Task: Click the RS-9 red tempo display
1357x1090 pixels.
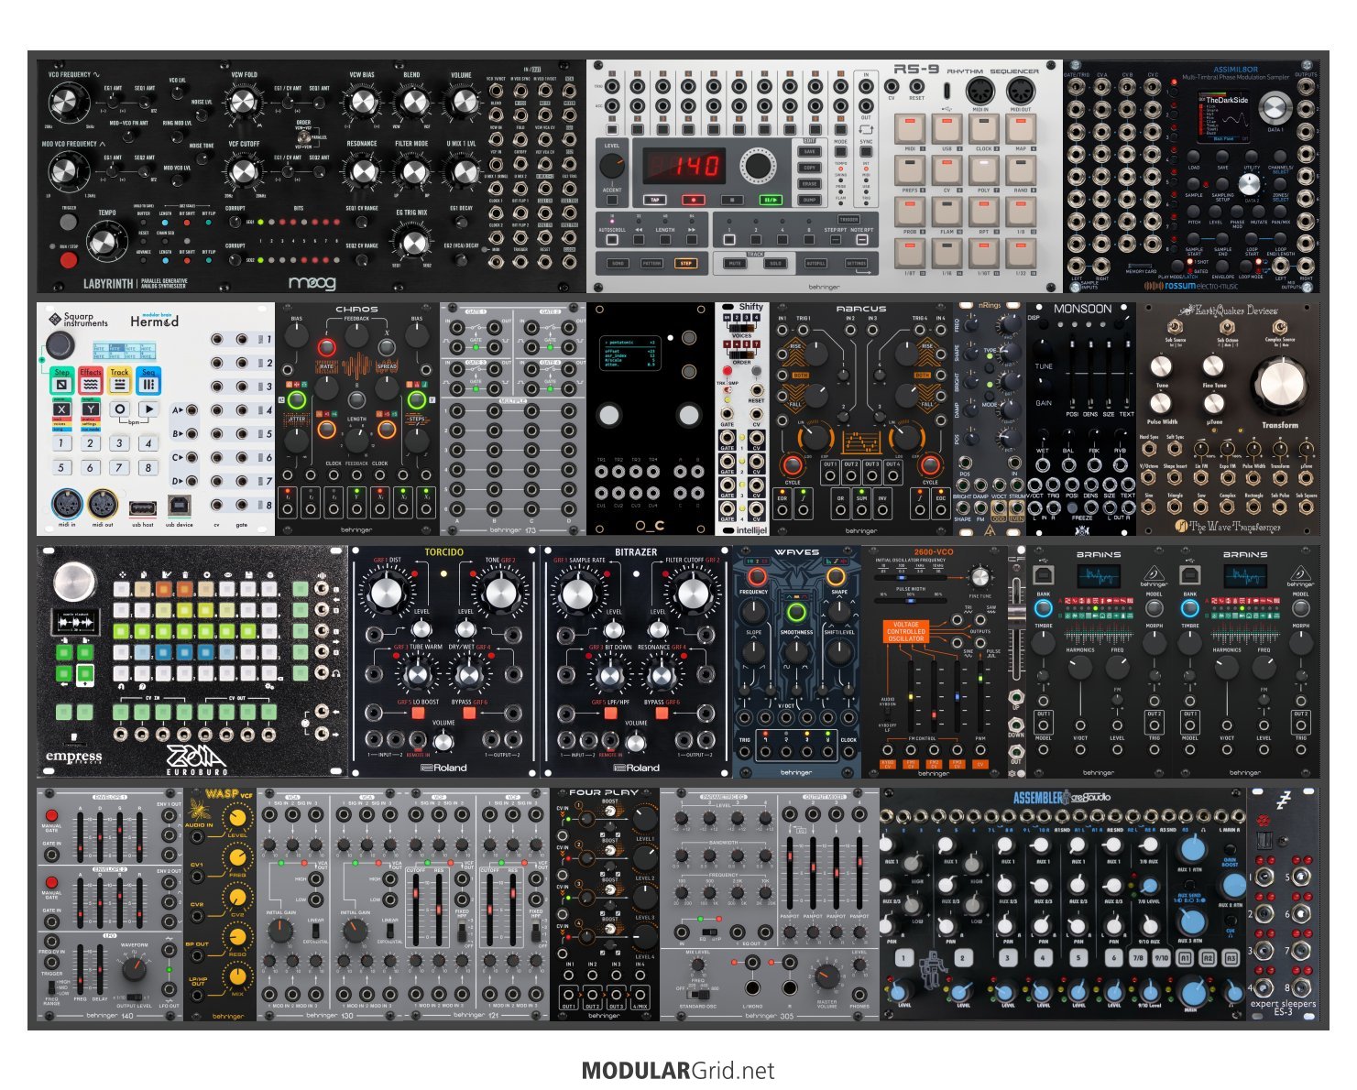Action: 684,166
